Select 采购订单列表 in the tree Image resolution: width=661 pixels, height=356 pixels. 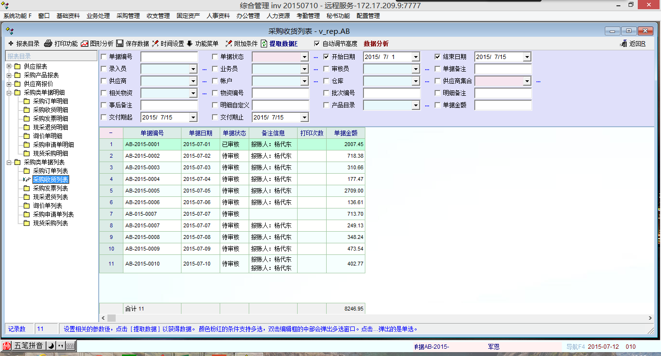(50, 171)
